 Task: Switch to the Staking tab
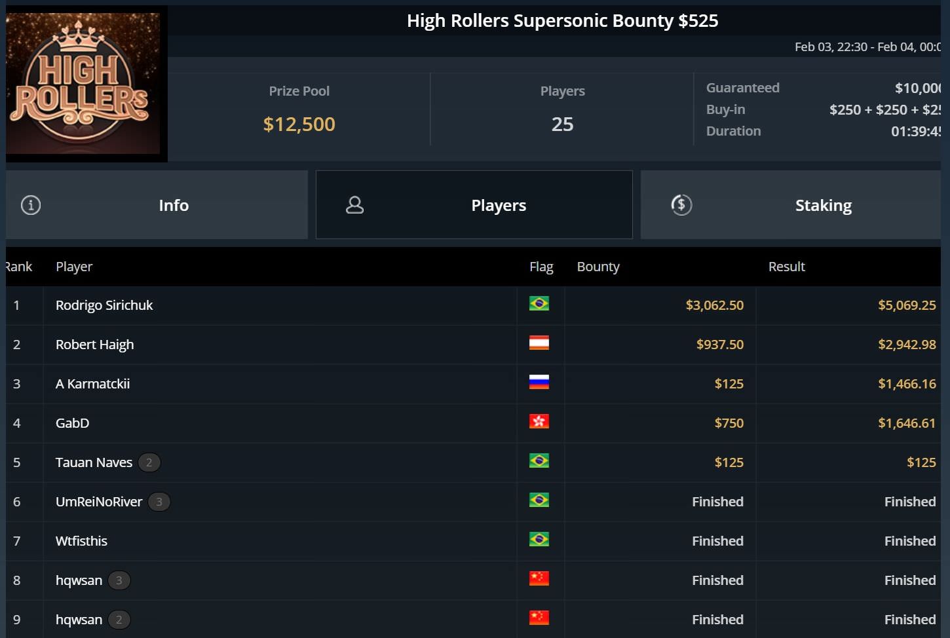(823, 205)
